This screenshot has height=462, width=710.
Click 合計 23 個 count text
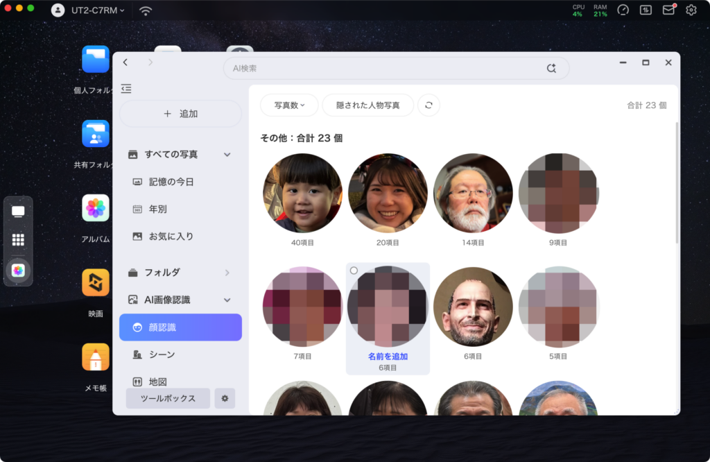(647, 105)
